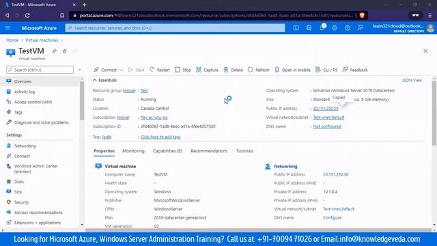Image resolution: width=437 pixels, height=246 pixels.
Task: Collapse the left sidebar menu
Action: pyautogui.click(x=80, y=70)
